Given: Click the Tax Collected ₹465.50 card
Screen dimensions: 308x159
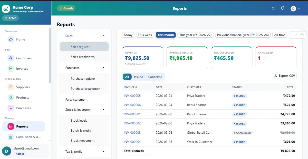Looking at the screenshot, I should (232, 58).
